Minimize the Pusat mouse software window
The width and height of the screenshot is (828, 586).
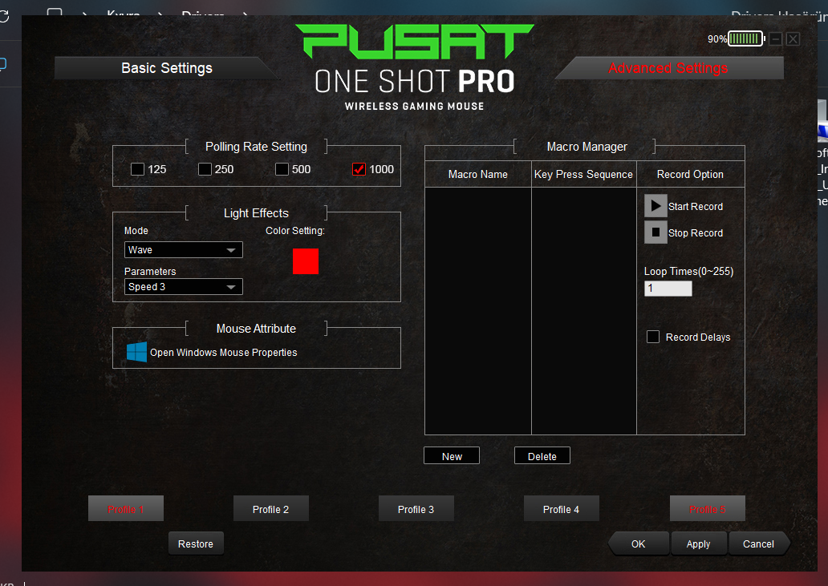775,38
